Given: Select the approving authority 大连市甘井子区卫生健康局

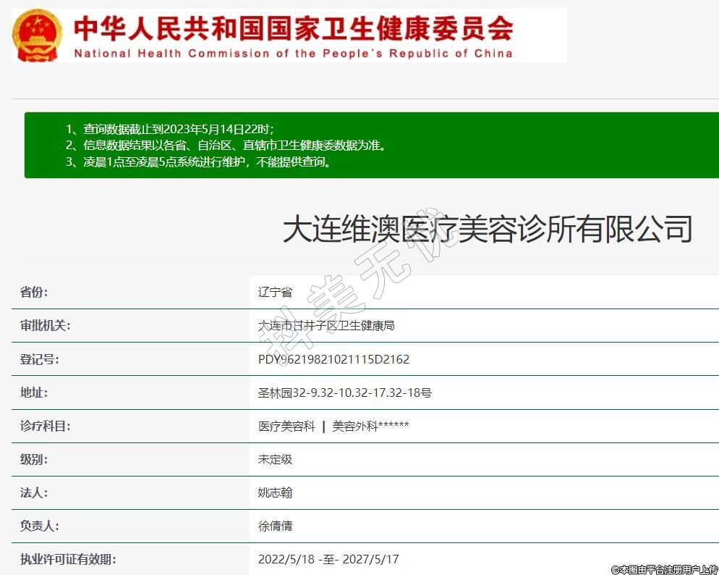Looking at the screenshot, I should 326,326.
